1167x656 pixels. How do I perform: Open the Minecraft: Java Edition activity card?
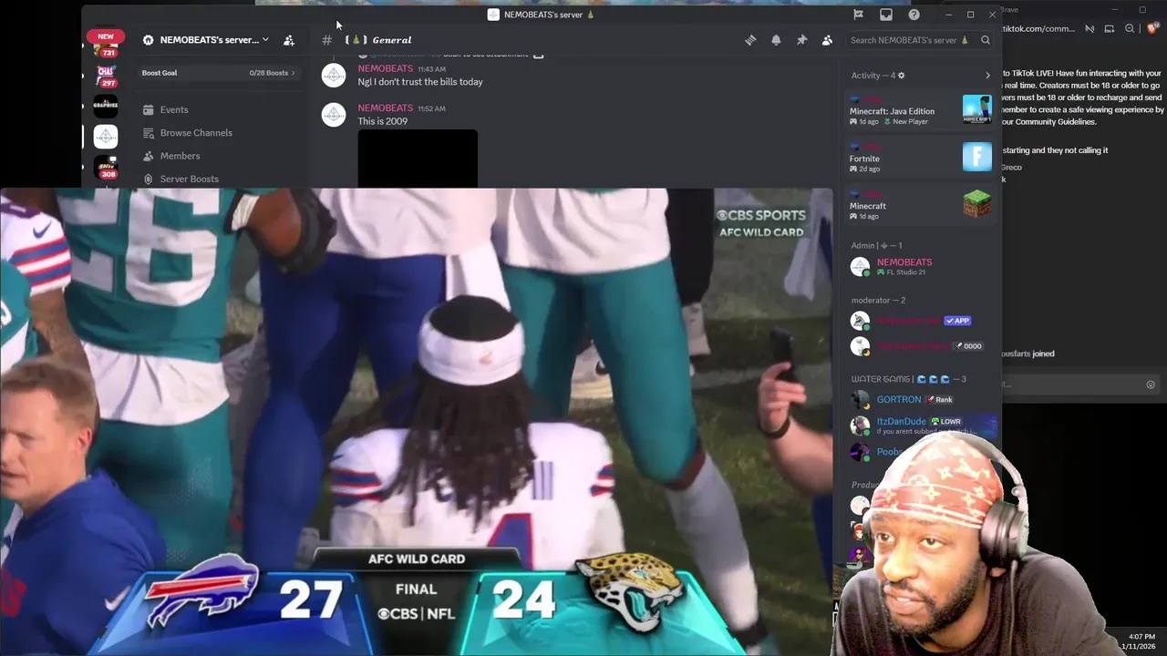coord(920,110)
